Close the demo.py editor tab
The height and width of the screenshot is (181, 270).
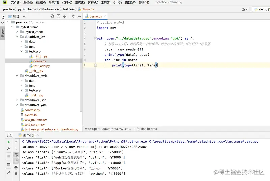click(105, 16)
